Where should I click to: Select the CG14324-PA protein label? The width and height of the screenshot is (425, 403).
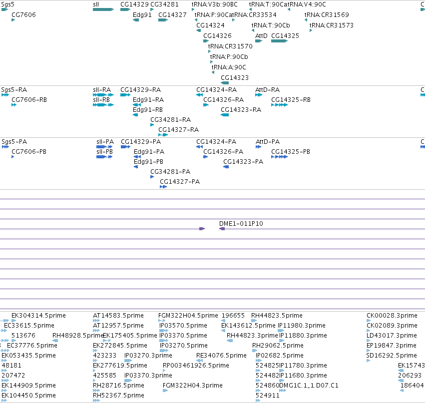(216, 142)
